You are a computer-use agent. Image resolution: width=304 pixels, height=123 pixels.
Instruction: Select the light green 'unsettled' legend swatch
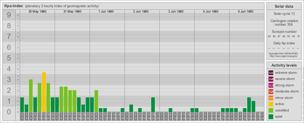[271, 110]
